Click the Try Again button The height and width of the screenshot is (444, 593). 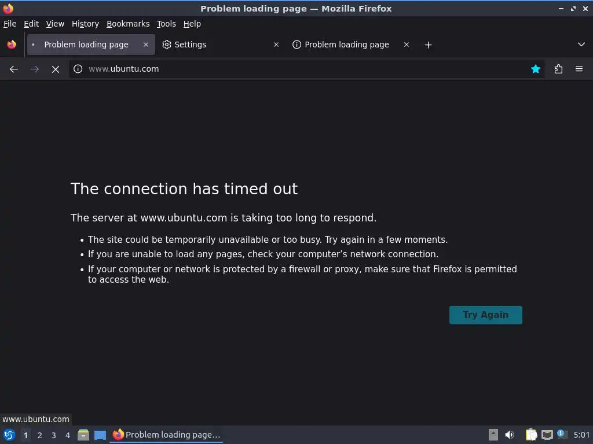(x=486, y=315)
